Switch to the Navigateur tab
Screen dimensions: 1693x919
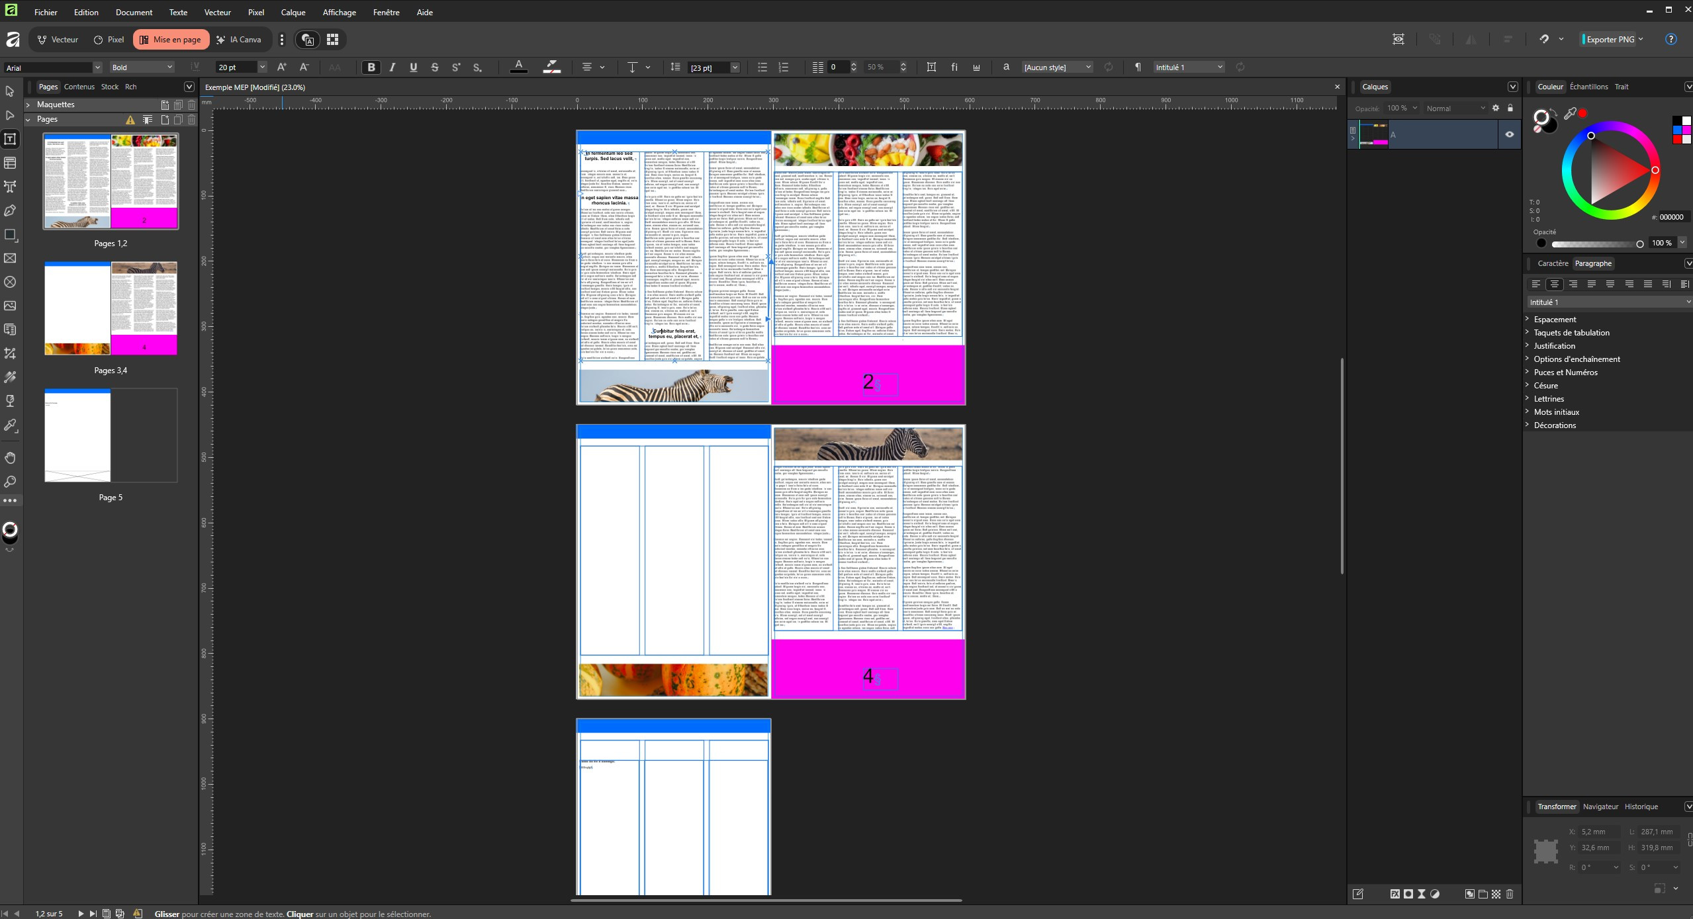(1600, 807)
